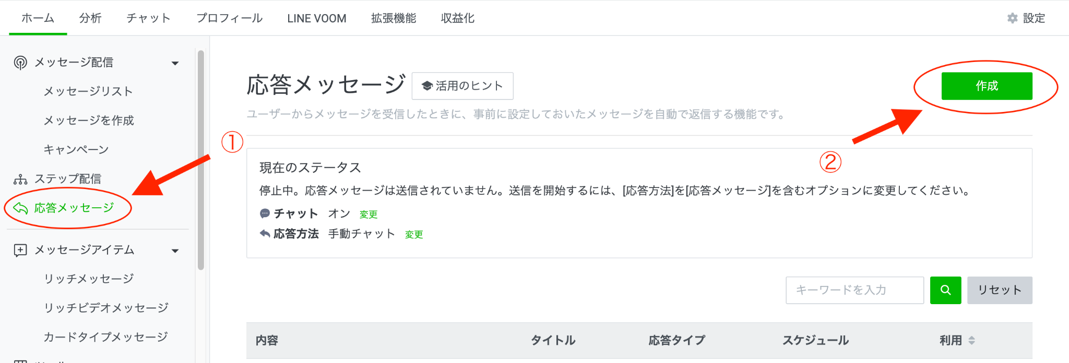Image resolution: width=1069 pixels, height=363 pixels.
Task: Click the reply arrow icon of 応答メッセージ
Action: tap(20, 208)
